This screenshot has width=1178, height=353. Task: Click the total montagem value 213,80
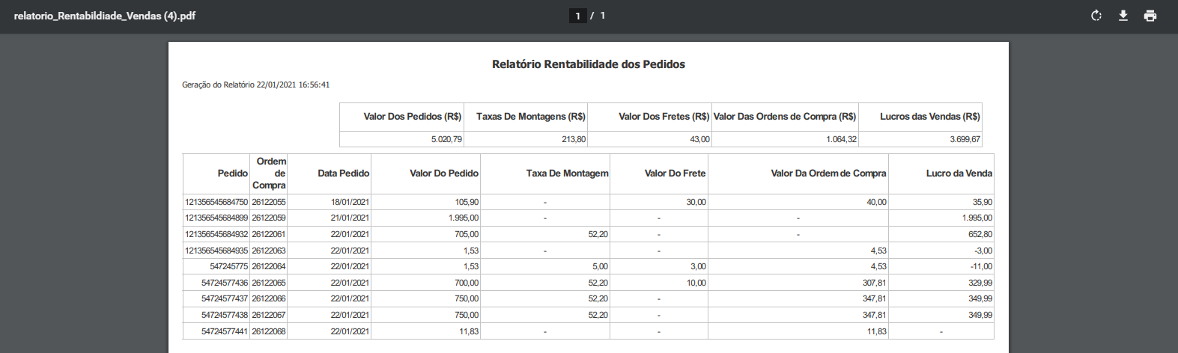pos(574,140)
